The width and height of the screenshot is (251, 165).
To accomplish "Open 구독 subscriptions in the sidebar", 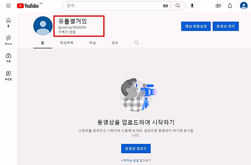I will (x=8, y=58).
